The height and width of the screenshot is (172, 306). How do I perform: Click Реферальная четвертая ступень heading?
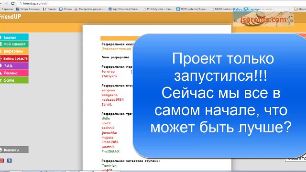click(131, 161)
